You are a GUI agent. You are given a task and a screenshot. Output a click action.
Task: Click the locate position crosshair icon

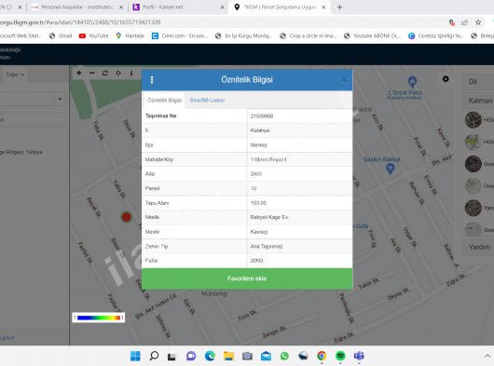coord(118,73)
